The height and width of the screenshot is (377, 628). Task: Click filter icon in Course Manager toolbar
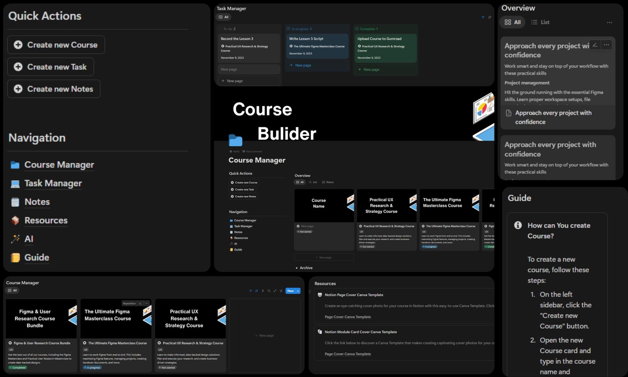[x=250, y=291]
